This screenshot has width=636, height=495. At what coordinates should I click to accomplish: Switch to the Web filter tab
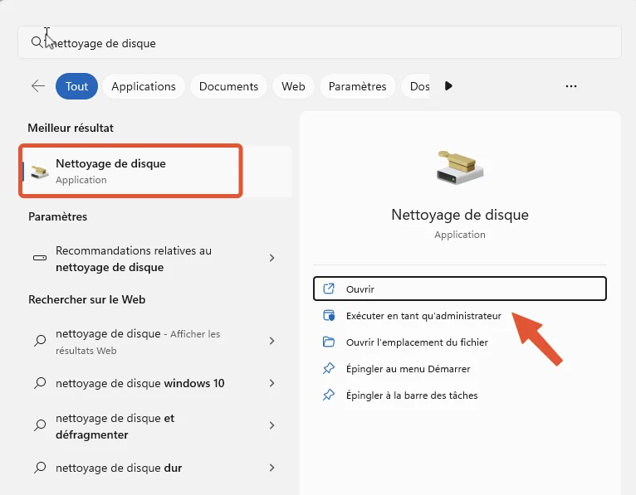(293, 86)
